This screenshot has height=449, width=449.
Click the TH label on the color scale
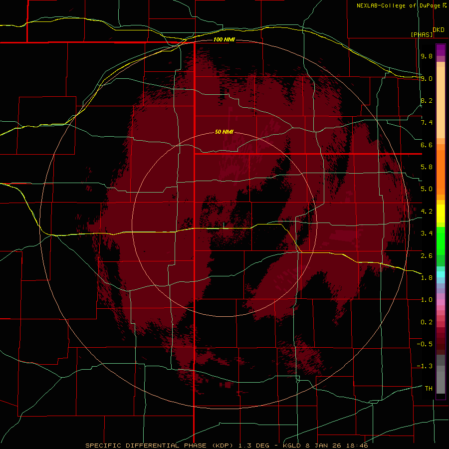tap(429, 389)
